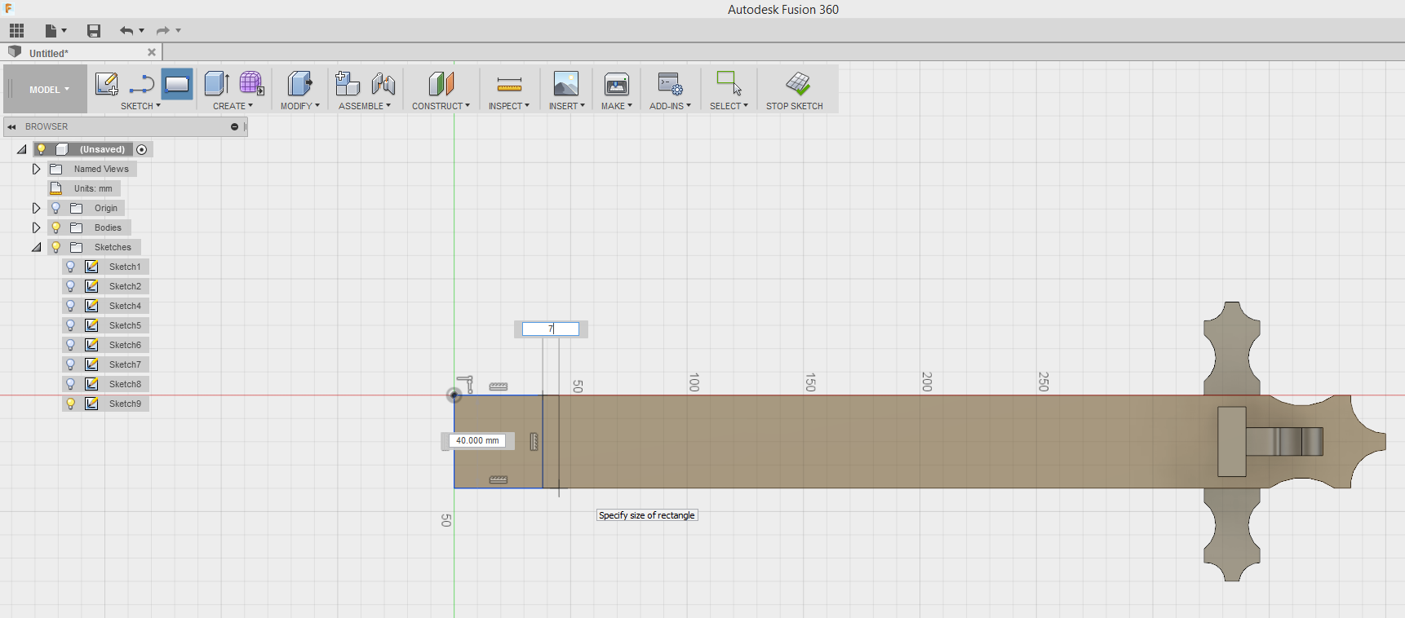Click the Scripts and Add-Ins icon
This screenshot has height=618, width=1405.
coord(671,83)
